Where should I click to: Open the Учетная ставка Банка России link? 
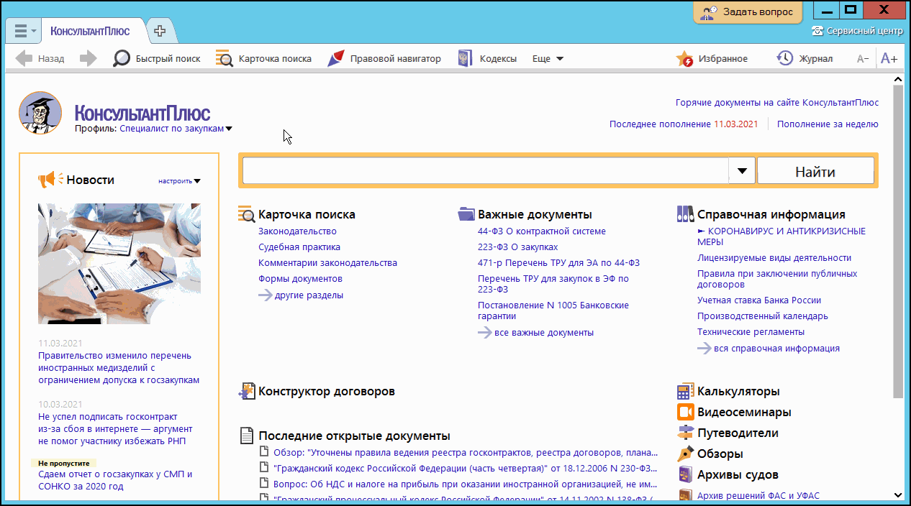coord(759,300)
